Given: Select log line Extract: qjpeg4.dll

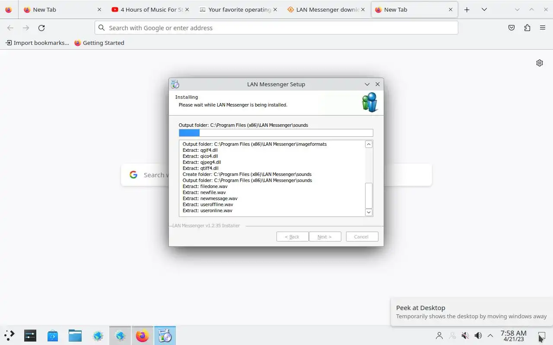Looking at the screenshot, I should (202, 162).
